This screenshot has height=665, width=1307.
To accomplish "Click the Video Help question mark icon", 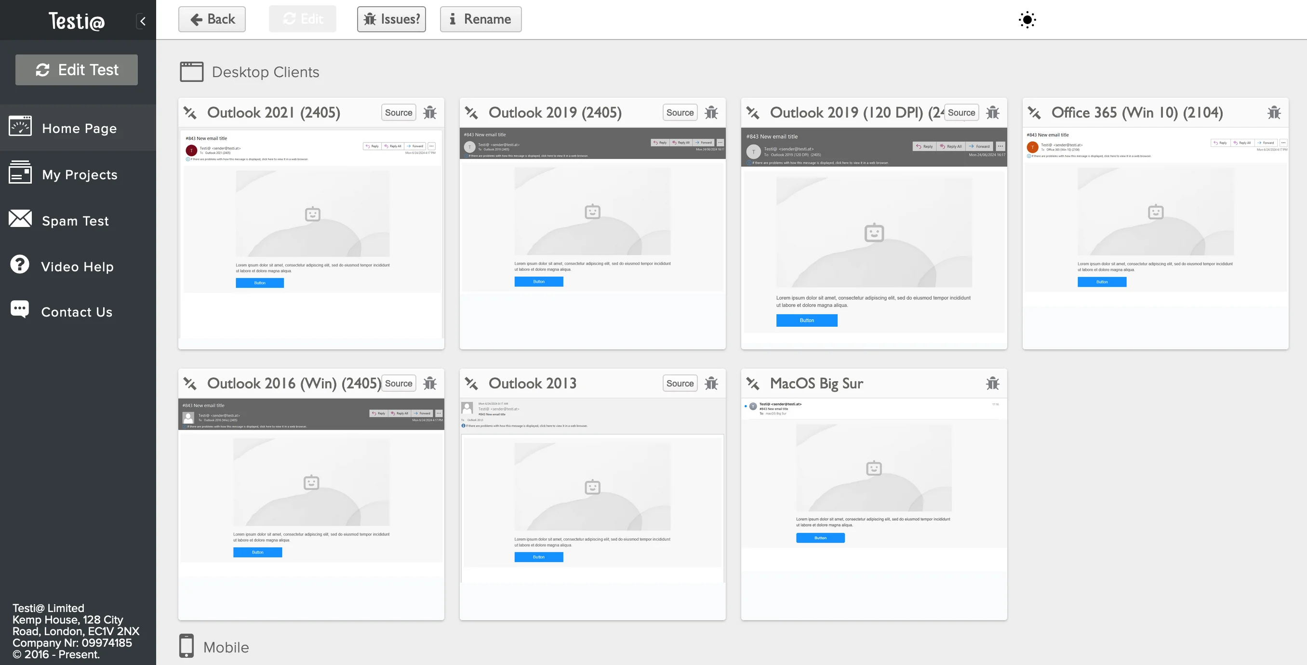I will (20, 264).
